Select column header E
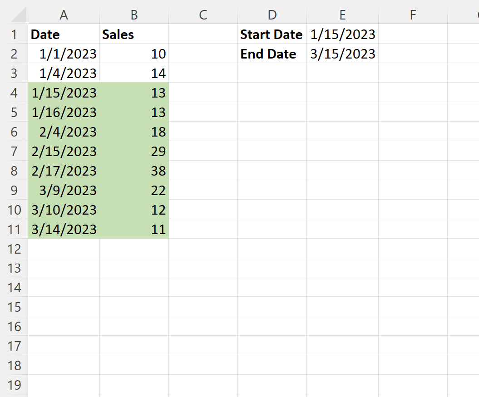The image size is (479, 397). pyautogui.click(x=342, y=15)
